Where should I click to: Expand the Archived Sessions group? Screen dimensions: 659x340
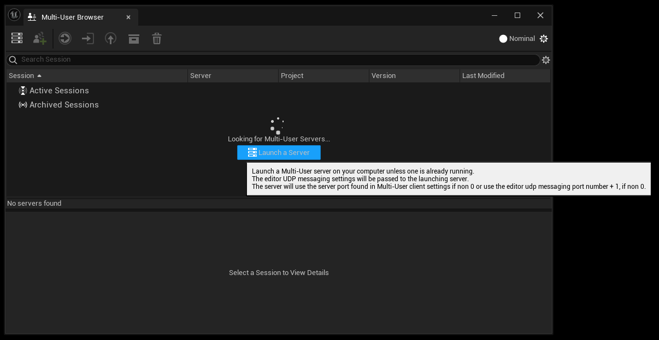[64, 105]
